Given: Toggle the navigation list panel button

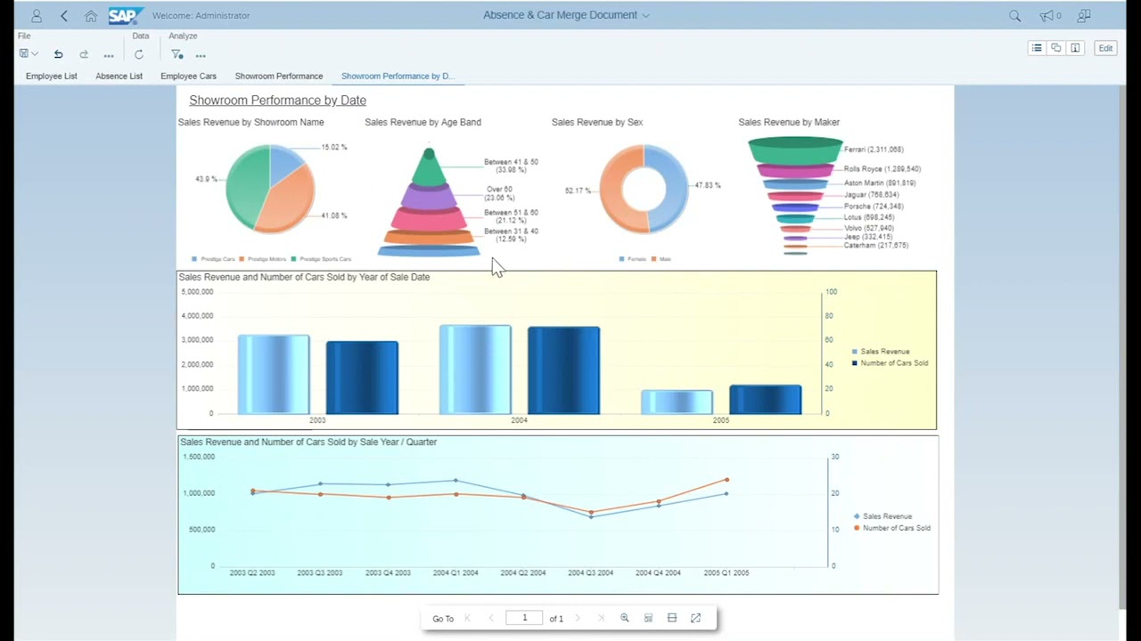Looking at the screenshot, I should (x=1036, y=48).
